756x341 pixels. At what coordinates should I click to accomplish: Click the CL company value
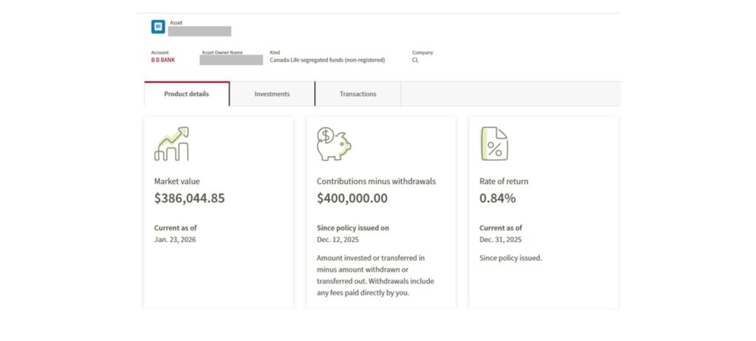click(416, 60)
